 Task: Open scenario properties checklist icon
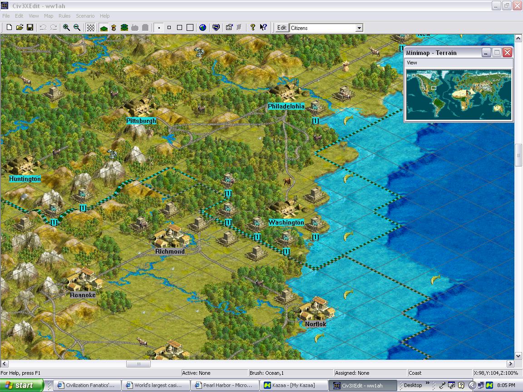[x=229, y=28]
